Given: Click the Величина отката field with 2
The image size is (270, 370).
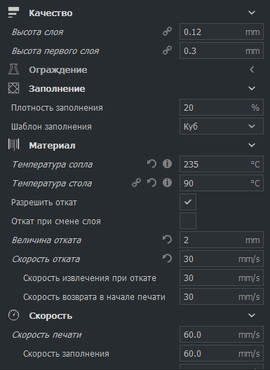Looking at the screenshot, I should click(222, 240).
